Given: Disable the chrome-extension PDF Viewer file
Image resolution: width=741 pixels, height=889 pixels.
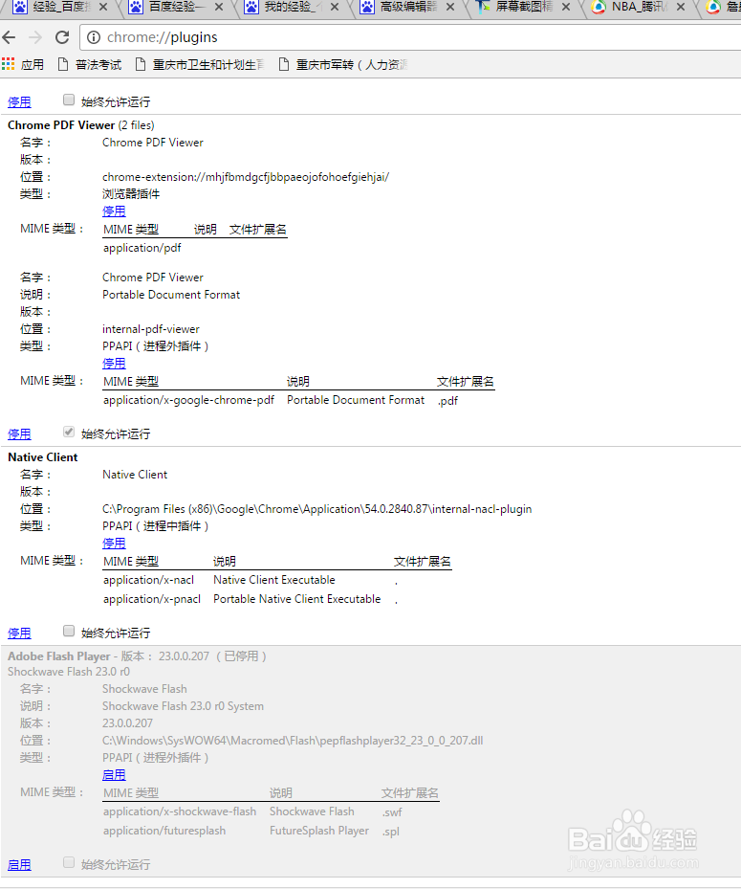Looking at the screenshot, I should click(x=114, y=211).
